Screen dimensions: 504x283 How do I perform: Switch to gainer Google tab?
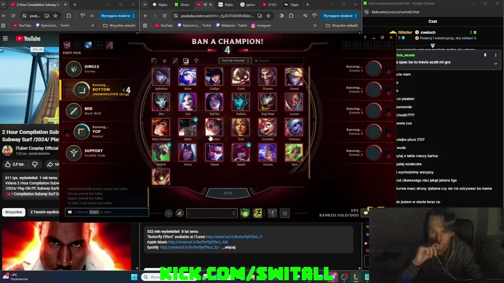click(248, 5)
